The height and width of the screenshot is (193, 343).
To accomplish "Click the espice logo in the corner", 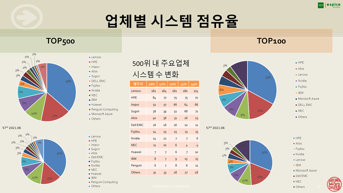I will click(x=329, y=5).
